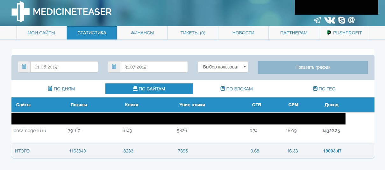Screen dimensions: 385x170
Task: Click the 14322.25 income value
Action: (331, 131)
